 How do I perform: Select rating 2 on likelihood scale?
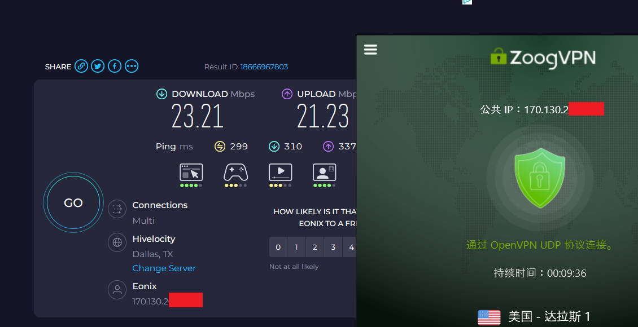[x=314, y=247]
